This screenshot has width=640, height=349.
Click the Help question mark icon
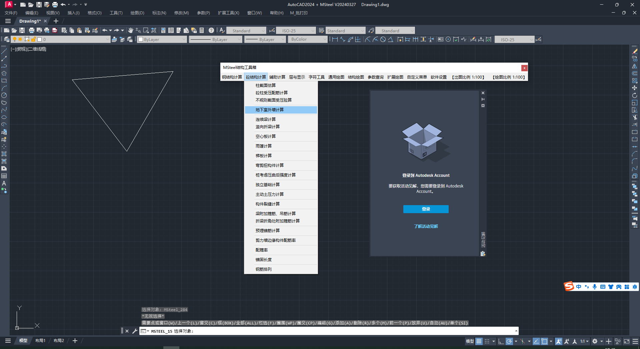coord(211,30)
